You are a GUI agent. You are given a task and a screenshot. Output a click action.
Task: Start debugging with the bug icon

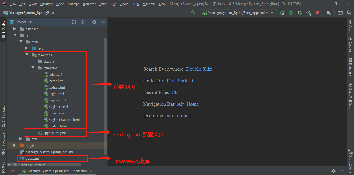291,13
